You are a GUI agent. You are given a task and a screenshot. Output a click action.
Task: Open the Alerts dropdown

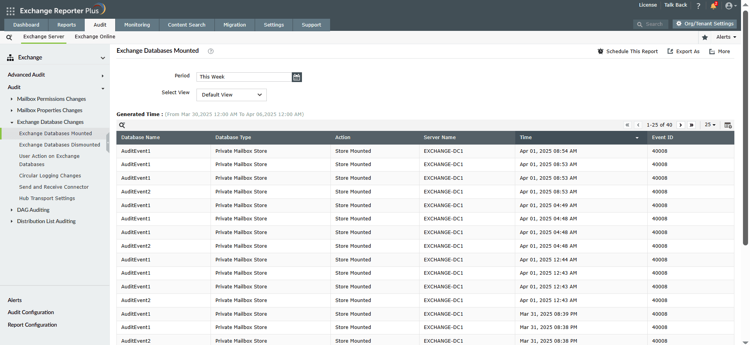pyautogui.click(x=726, y=37)
